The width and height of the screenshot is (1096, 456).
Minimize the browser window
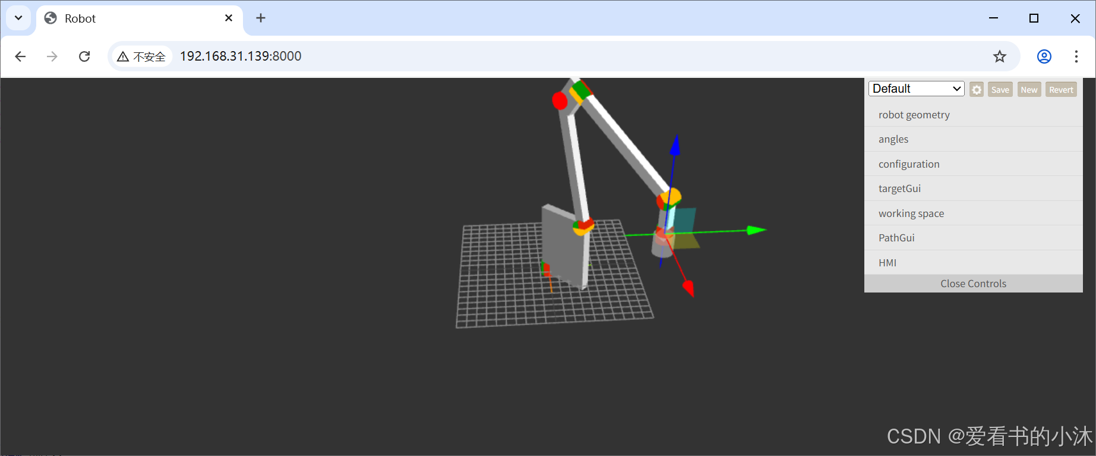(x=993, y=18)
